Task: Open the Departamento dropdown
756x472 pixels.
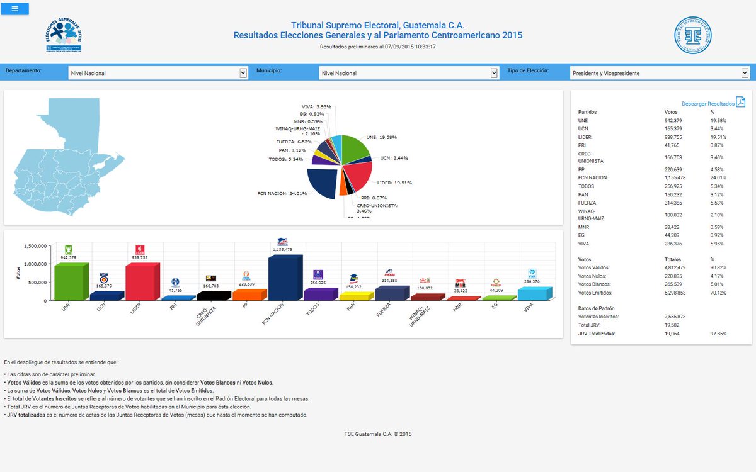Action: [x=158, y=73]
